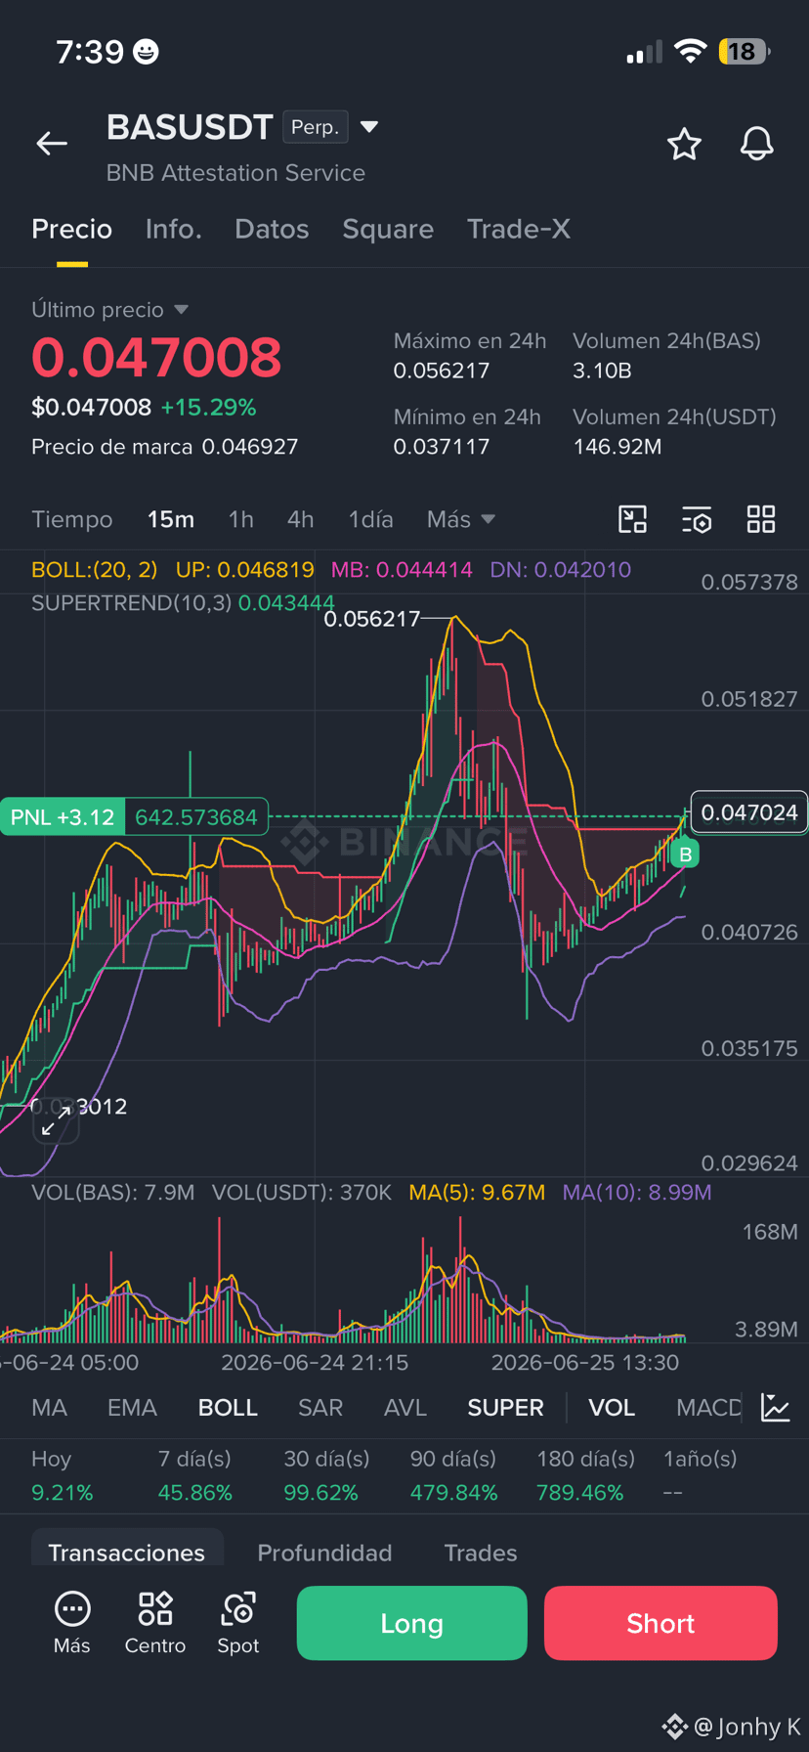This screenshot has height=1752, width=809.
Task: Switch to the Datos tab
Action: coord(272,229)
